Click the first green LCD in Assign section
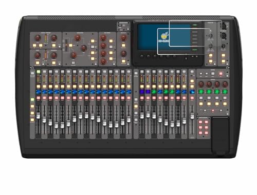This screenshot has height=195, width=257. [x=201, y=92]
